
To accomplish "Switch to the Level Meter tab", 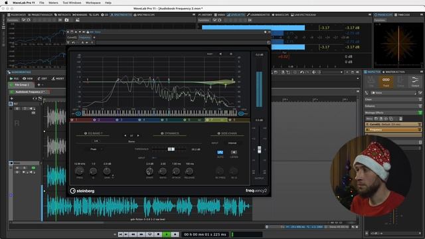I will click(236, 15).
